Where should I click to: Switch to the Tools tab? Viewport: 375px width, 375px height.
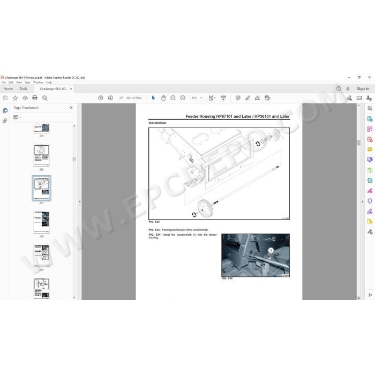[24, 89]
